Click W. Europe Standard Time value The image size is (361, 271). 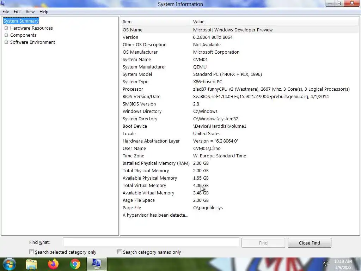pos(219,156)
